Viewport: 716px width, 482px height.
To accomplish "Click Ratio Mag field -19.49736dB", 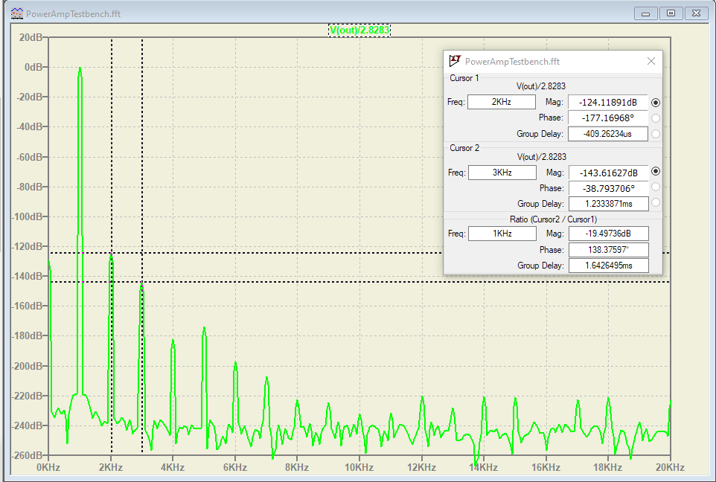I will pyautogui.click(x=608, y=234).
